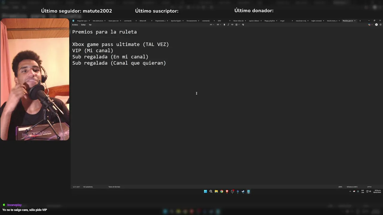This screenshot has width=383, height=215.
Task: Close the 'Premios para la' tab
Action: [x=355, y=21]
